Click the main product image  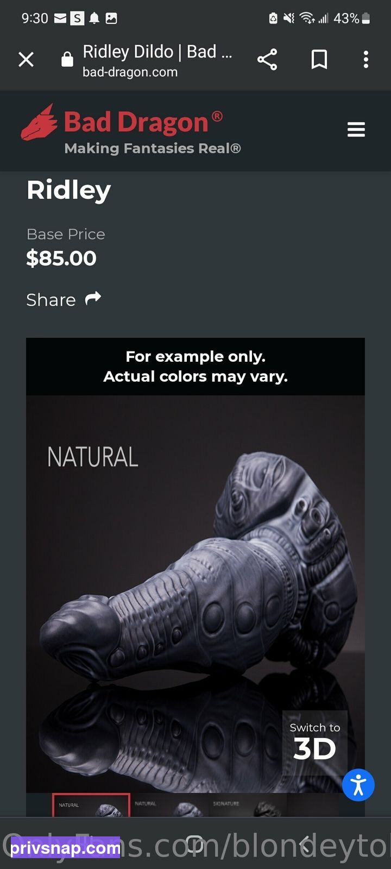tap(195, 594)
